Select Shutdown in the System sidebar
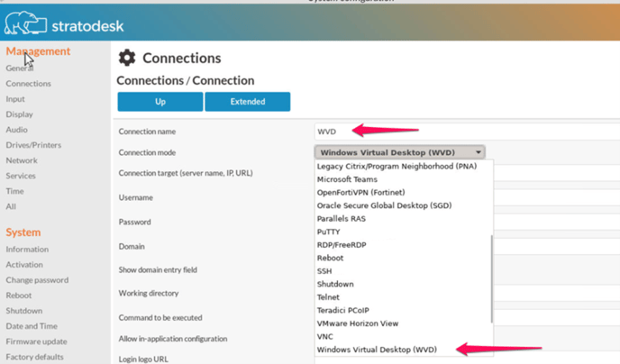 24,311
